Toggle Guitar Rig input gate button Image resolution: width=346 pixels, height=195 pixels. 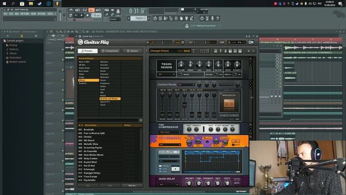pos(178,42)
